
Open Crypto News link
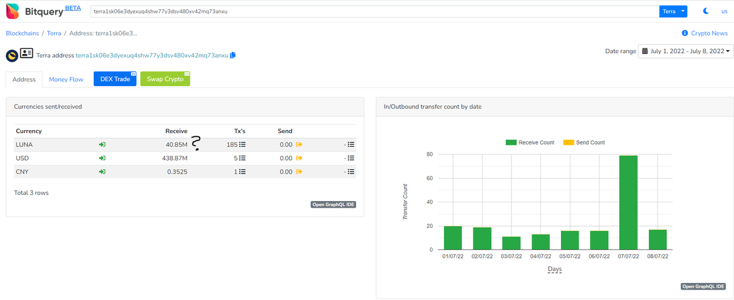709,33
